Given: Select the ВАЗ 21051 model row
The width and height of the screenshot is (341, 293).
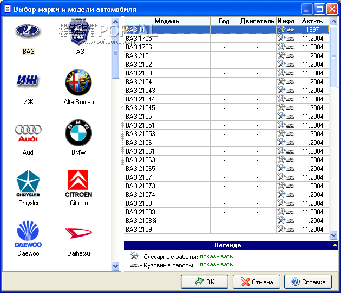Looking at the screenshot, I should pyautogui.click(x=226, y=125).
